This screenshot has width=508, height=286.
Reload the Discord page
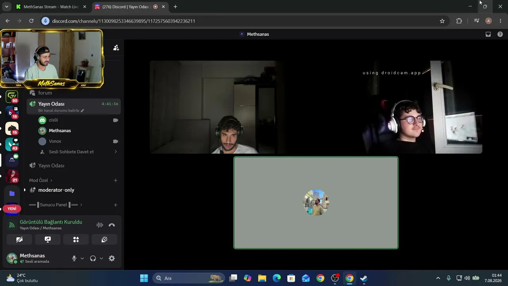[x=31, y=21]
